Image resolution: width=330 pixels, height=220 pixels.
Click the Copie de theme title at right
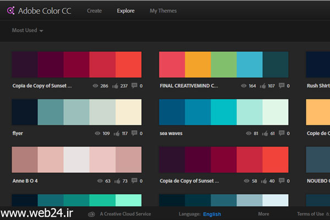pyautogui.click(x=318, y=133)
